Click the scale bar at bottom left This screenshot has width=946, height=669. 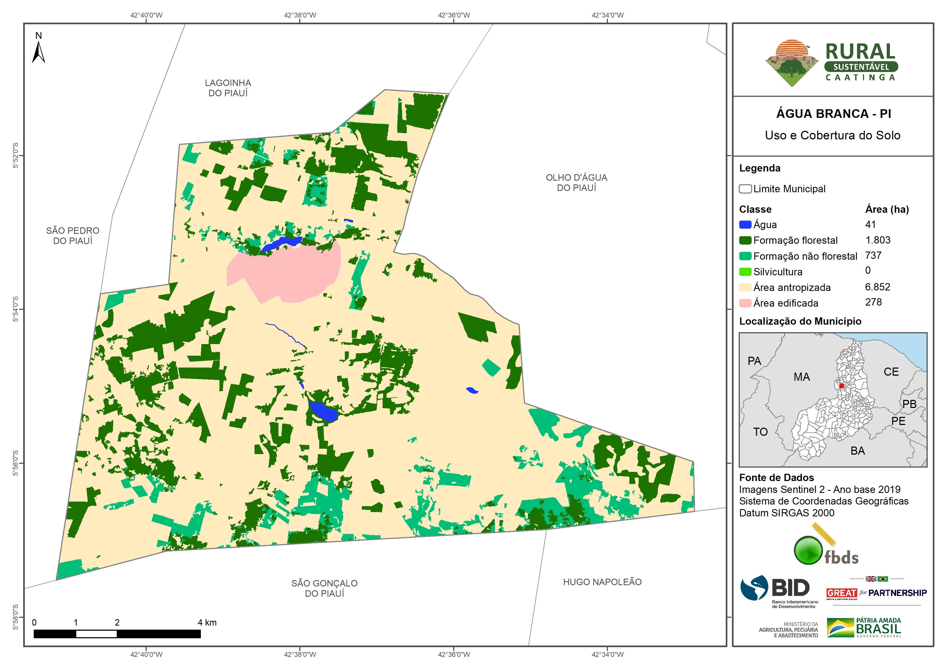click(x=117, y=634)
